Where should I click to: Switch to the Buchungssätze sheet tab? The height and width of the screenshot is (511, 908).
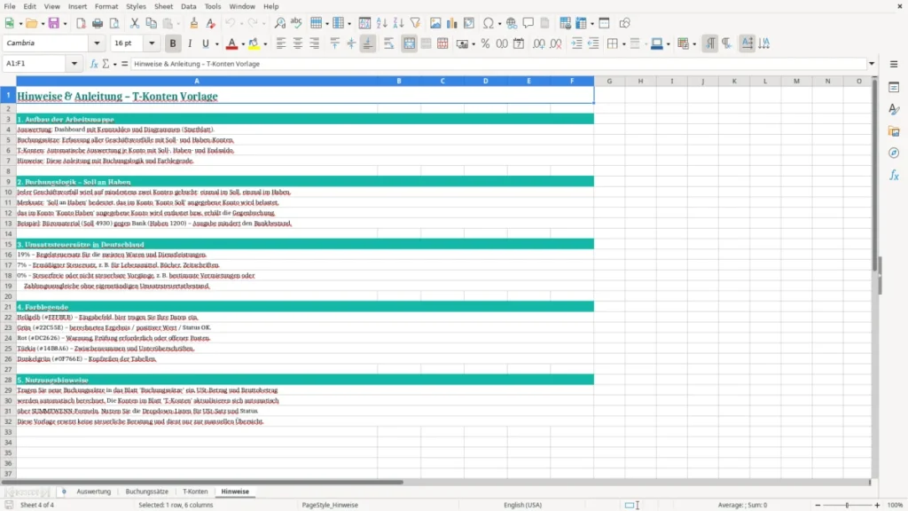pyautogui.click(x=146, y=491)
